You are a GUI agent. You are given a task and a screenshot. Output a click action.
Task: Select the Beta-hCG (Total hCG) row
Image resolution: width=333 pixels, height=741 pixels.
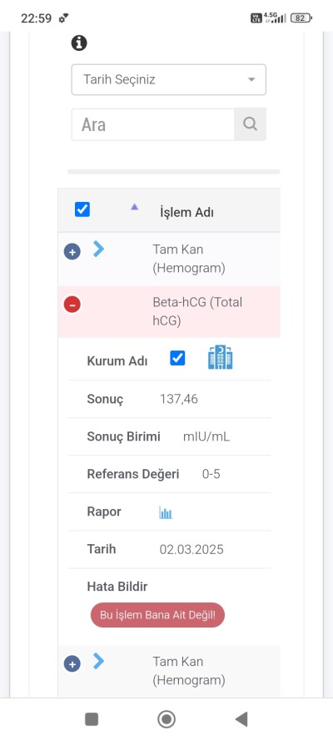coord(169,311)
